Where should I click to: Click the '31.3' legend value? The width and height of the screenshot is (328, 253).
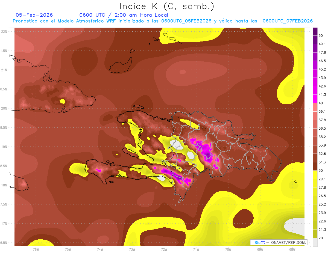322,162
